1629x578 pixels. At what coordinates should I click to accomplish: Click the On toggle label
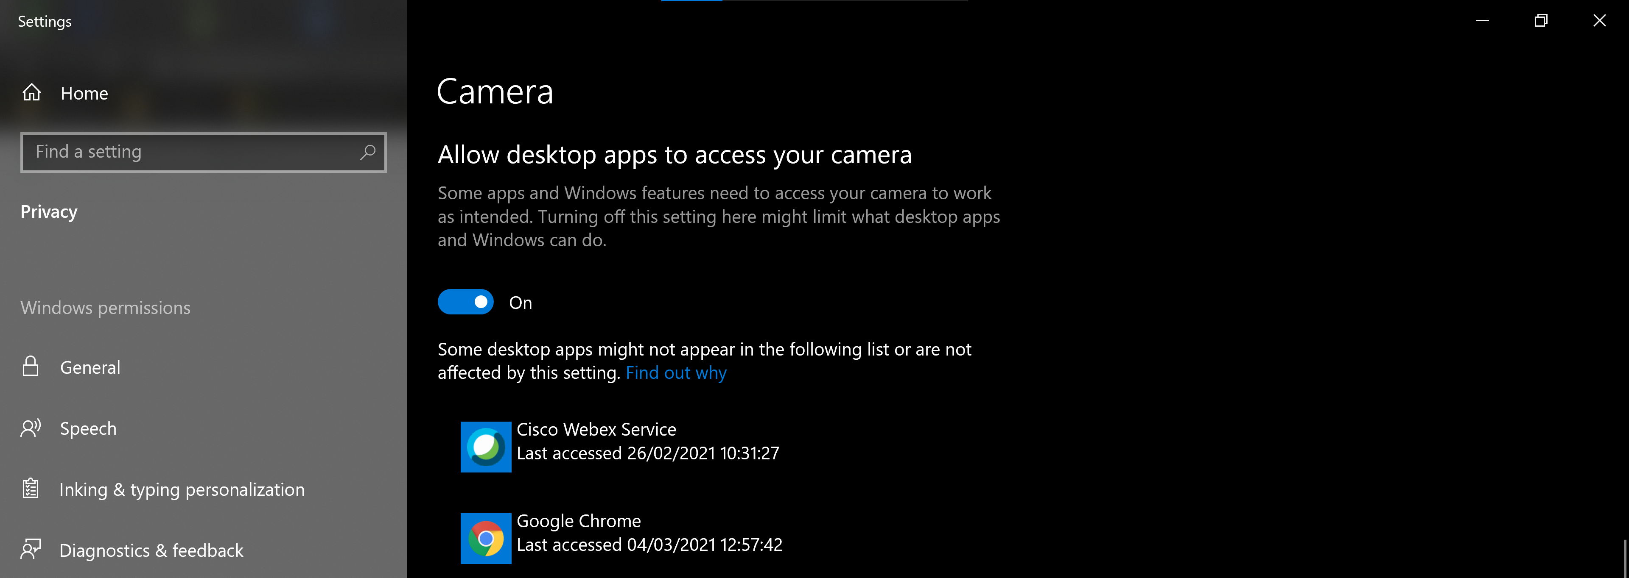(x=520, y=302)
